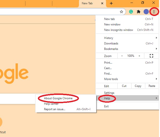The image size is (160, 137).
Task: Open a new tab with plus icon
Action: click(111, 3)
